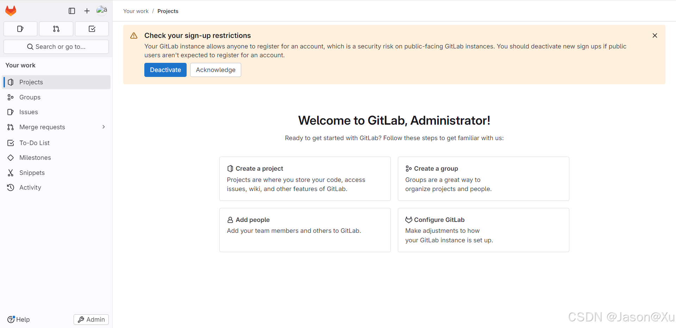Expand Merge requests chevron arrow
This screenshot has height=328, width=676.
pos(104,127)
